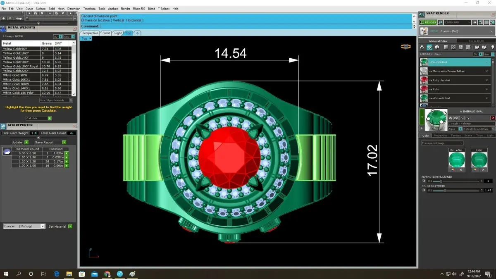Open the Windows Start menu
The image size is (496, 279).
[x=6, y=274]
